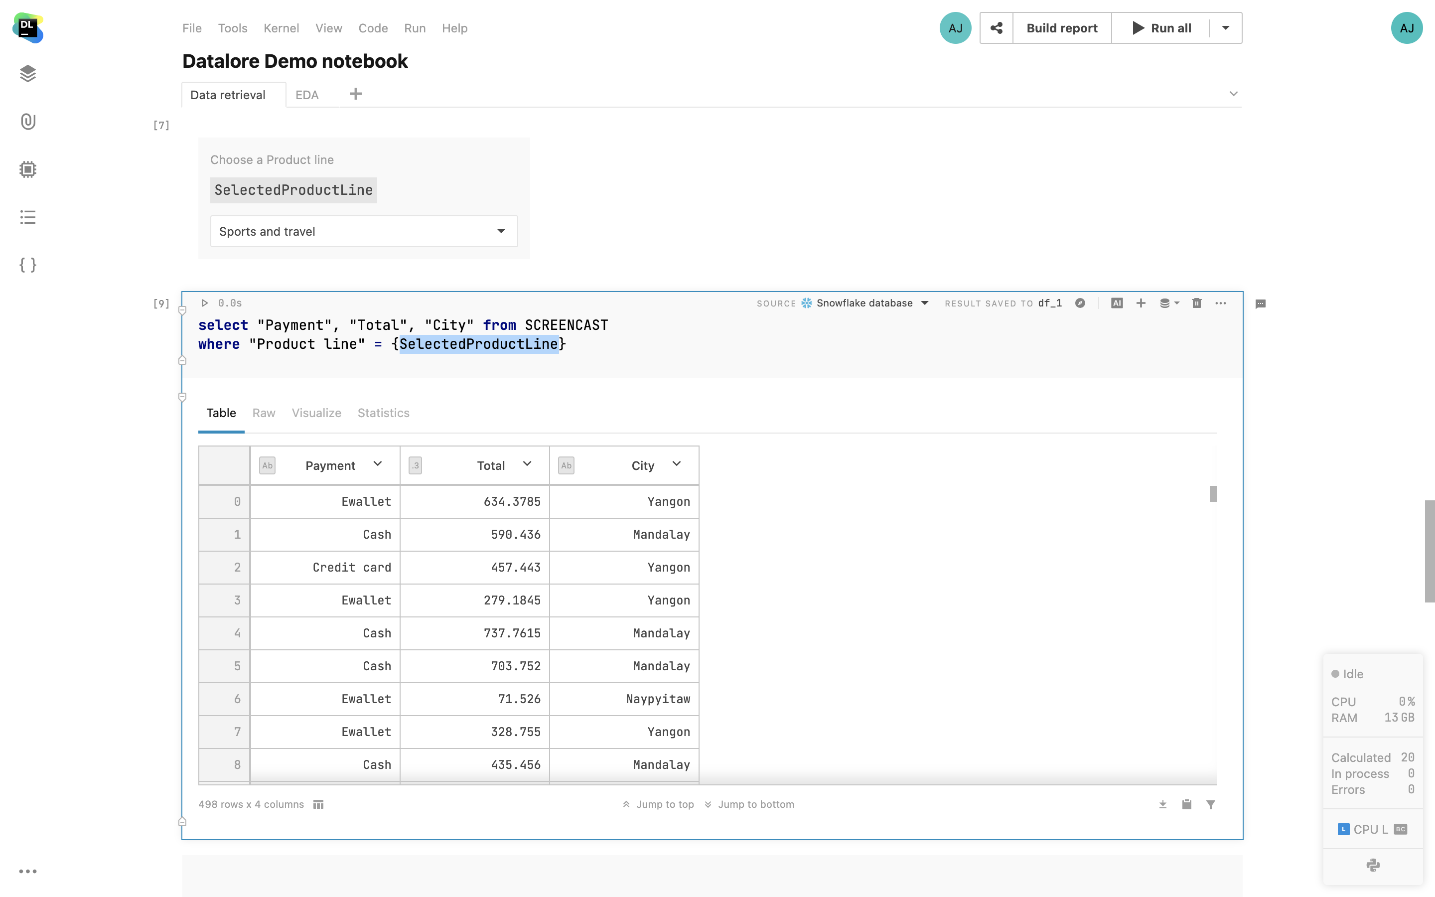
Task: Open the table filter funnel icon
Action: (x=1210, y=804)
